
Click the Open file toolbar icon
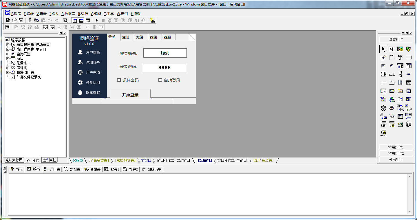(x=14, y=21)
